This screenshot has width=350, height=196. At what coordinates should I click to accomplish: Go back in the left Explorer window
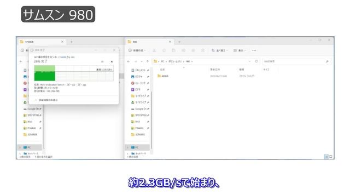click(21, 62)
